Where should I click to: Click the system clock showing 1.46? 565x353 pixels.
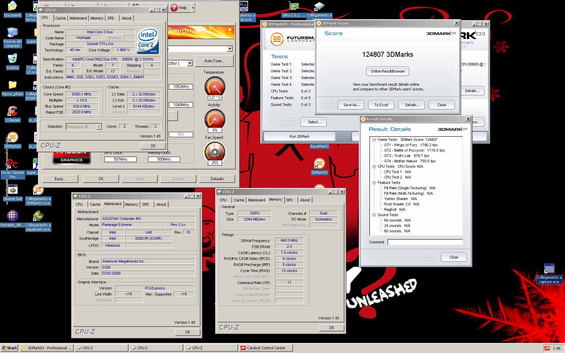tap(557, 348)
